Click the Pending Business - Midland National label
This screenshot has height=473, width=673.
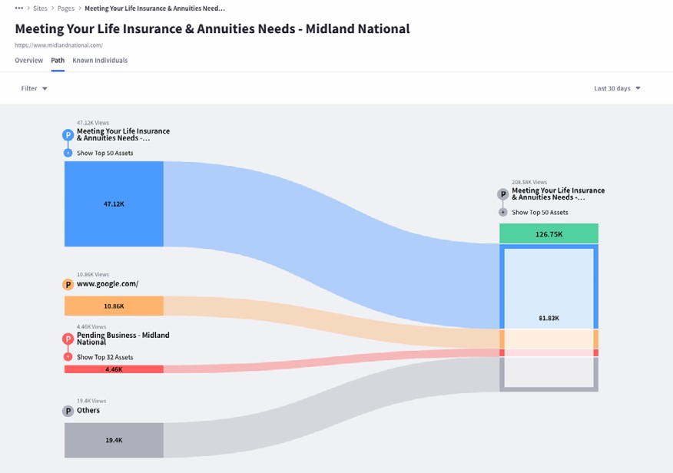coord(123,339)
